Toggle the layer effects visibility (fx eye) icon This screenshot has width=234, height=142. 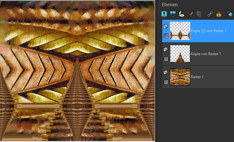[181, 14]
